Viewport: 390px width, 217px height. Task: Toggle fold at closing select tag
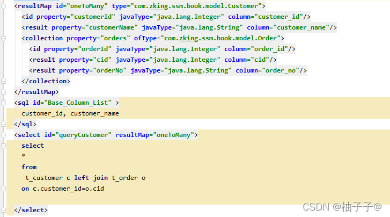[x=3, y=210]
